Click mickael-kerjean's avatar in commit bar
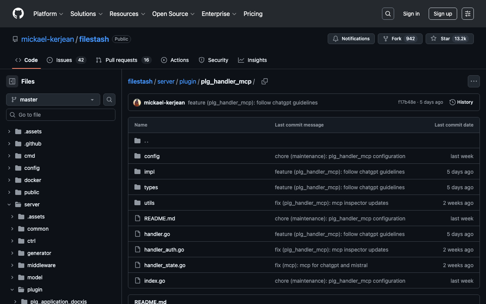 click(x=137, y=102)
